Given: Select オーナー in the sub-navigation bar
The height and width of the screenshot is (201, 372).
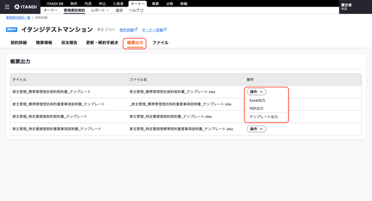Looking at the screenshot, I should pos(51,10).
